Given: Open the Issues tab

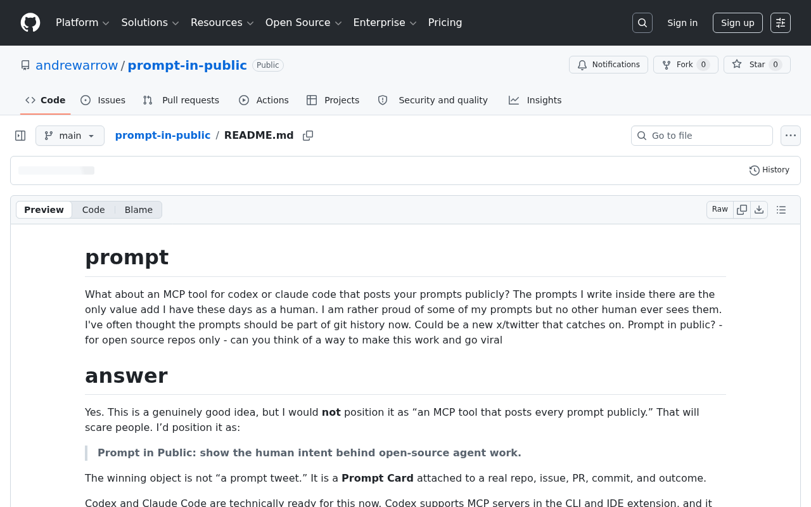Looking at the screenshot, I should [x=103, y=100].
